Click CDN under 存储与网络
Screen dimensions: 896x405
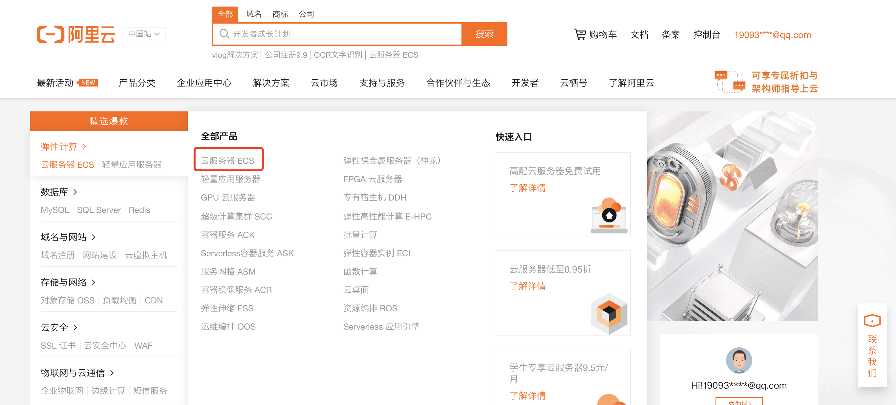[x=153, y=300]
